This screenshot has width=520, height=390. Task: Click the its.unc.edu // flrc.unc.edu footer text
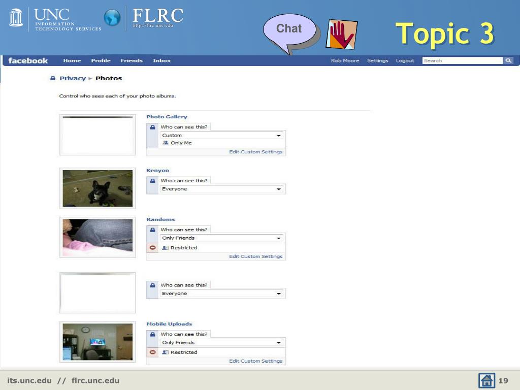[x=63, y=380]
